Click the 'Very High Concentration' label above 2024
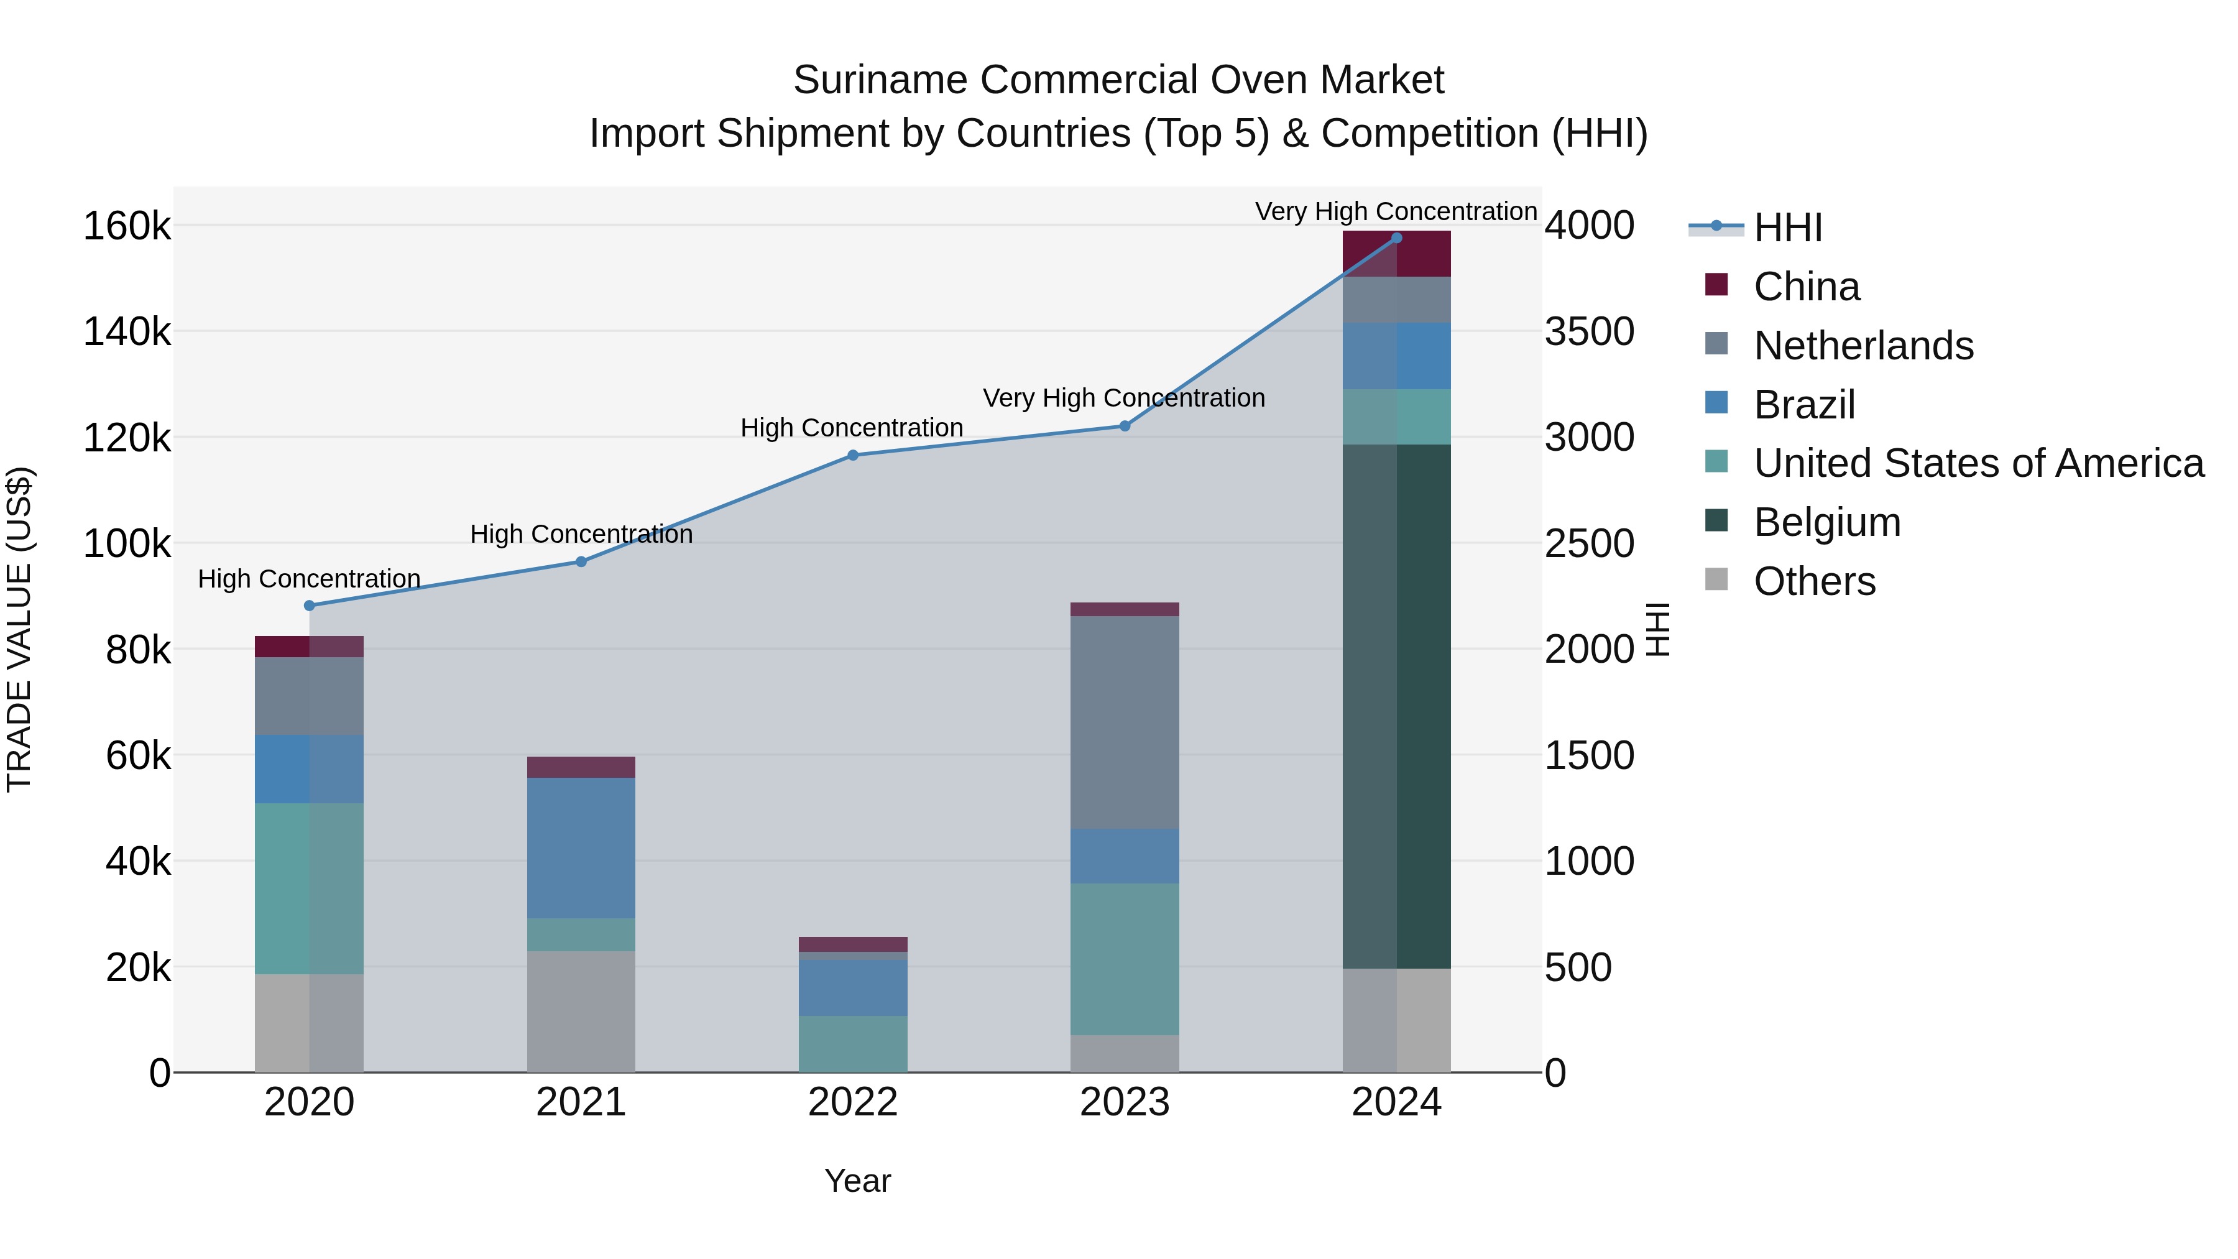2238x1259 pixels. click(1396, 211)
